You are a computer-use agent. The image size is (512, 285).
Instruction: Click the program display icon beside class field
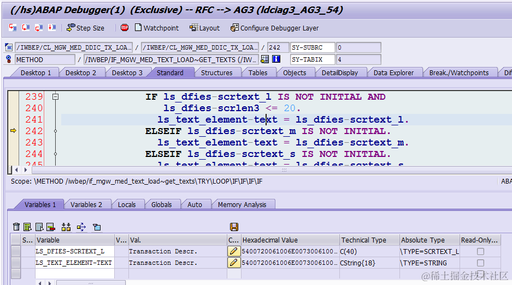(x=9, y=47)
